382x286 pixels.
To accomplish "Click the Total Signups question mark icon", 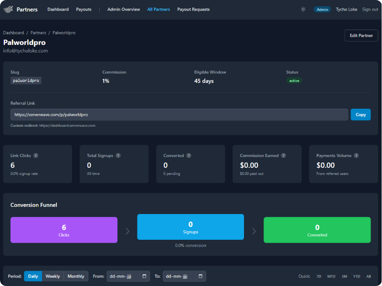I will (118, 155).
